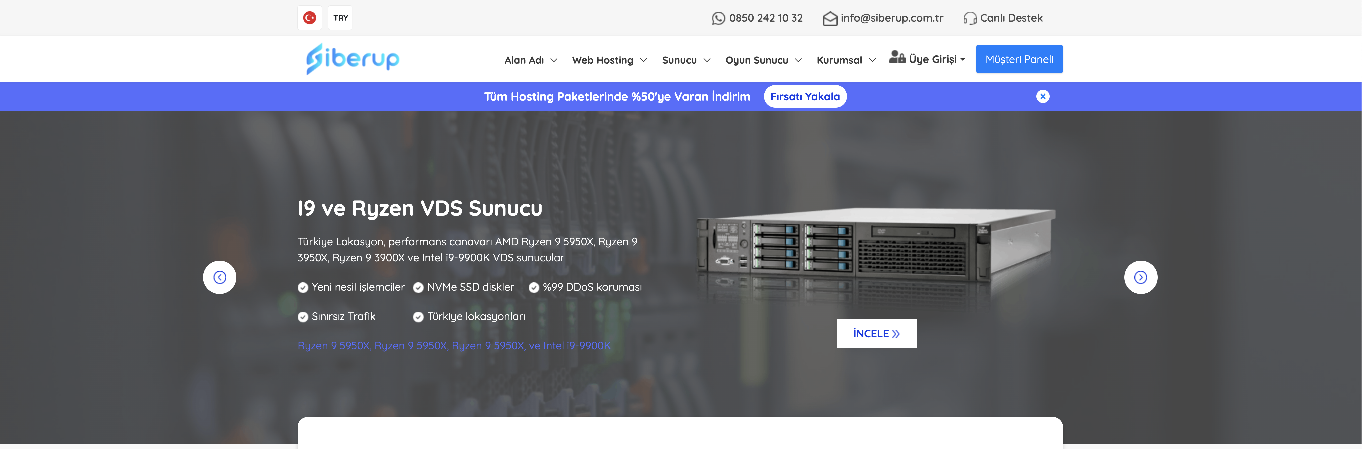The width and height of the screenshot is (1362, 449).
Task: Click the Ryzen 9 5950X blue link text
Action: point(454,346)
